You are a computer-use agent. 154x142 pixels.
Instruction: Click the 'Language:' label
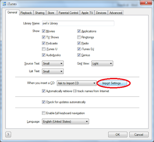click(x=33, y=122)
